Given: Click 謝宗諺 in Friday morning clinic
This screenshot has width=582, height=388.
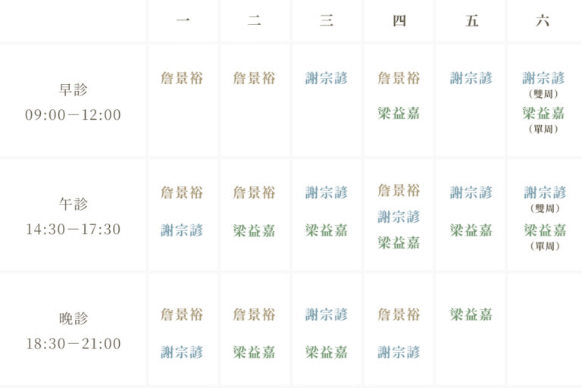Looking at the screenshot, I should tap(471, 78).
